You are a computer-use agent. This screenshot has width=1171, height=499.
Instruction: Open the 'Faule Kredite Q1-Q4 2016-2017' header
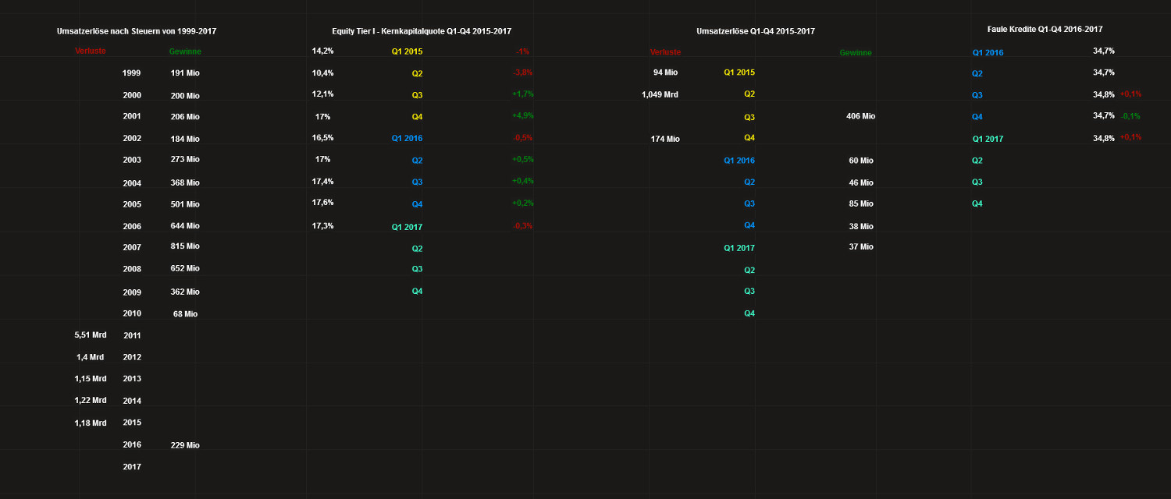click(1045, 29)
